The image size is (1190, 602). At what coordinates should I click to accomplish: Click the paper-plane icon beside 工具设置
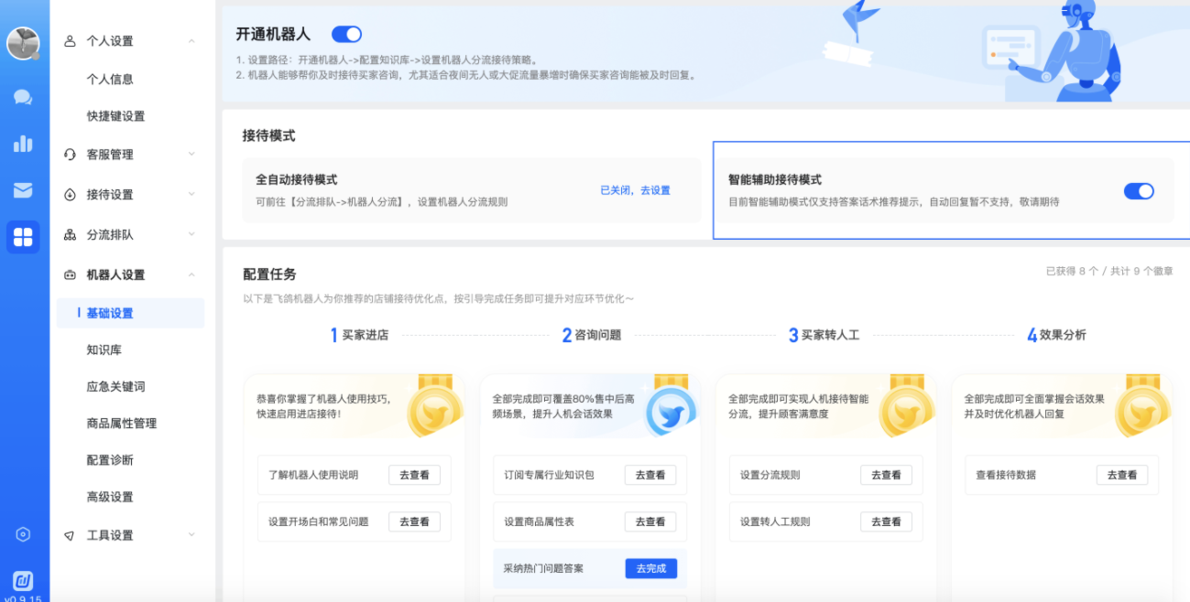(70, 535)
